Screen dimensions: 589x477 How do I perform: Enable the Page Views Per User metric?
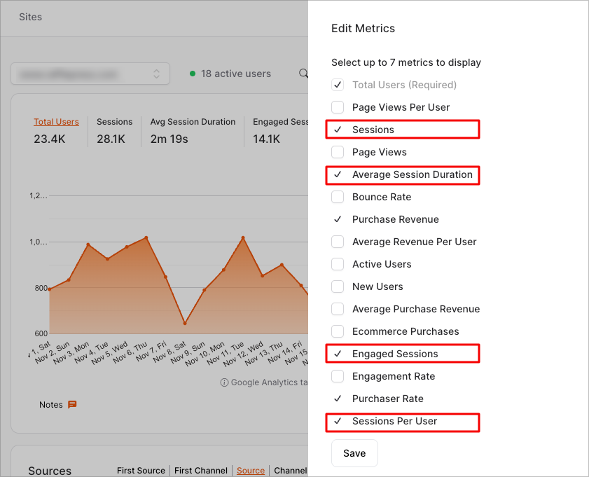[338, 107]
